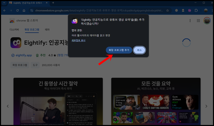Click the 여러 웹사이트의 데이터를 읽고 변경 text
Viewport: 214px width, 126px height.
[91, 36]
